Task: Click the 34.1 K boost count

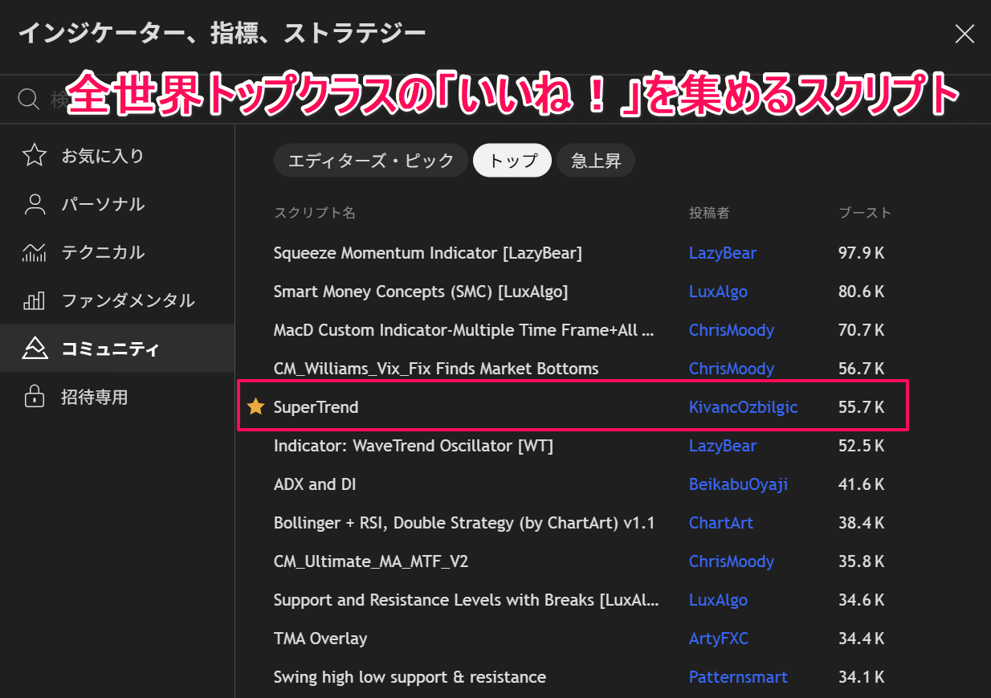Action: click(x=861, y=677)
